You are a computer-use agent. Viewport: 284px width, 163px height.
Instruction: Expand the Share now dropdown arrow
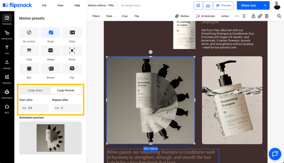[x=265, y=6]
